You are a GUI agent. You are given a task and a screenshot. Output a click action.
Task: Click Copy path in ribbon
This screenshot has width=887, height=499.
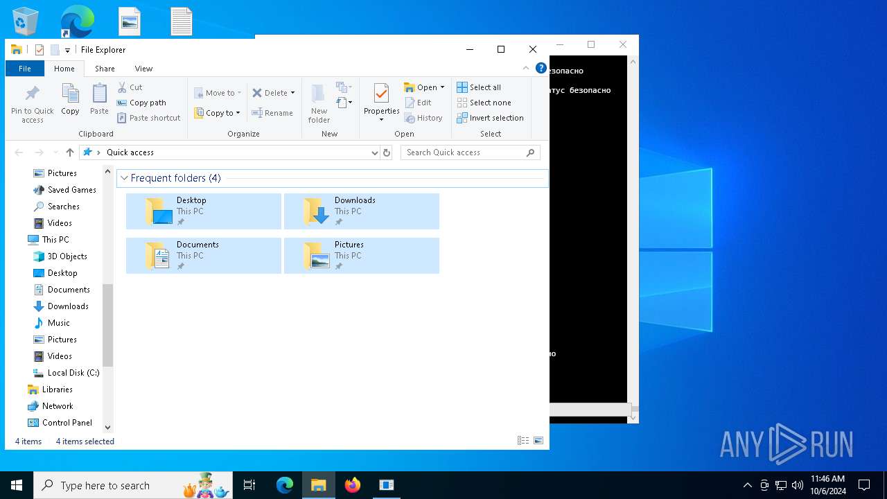pyautogui.click(x=141, y=103)
